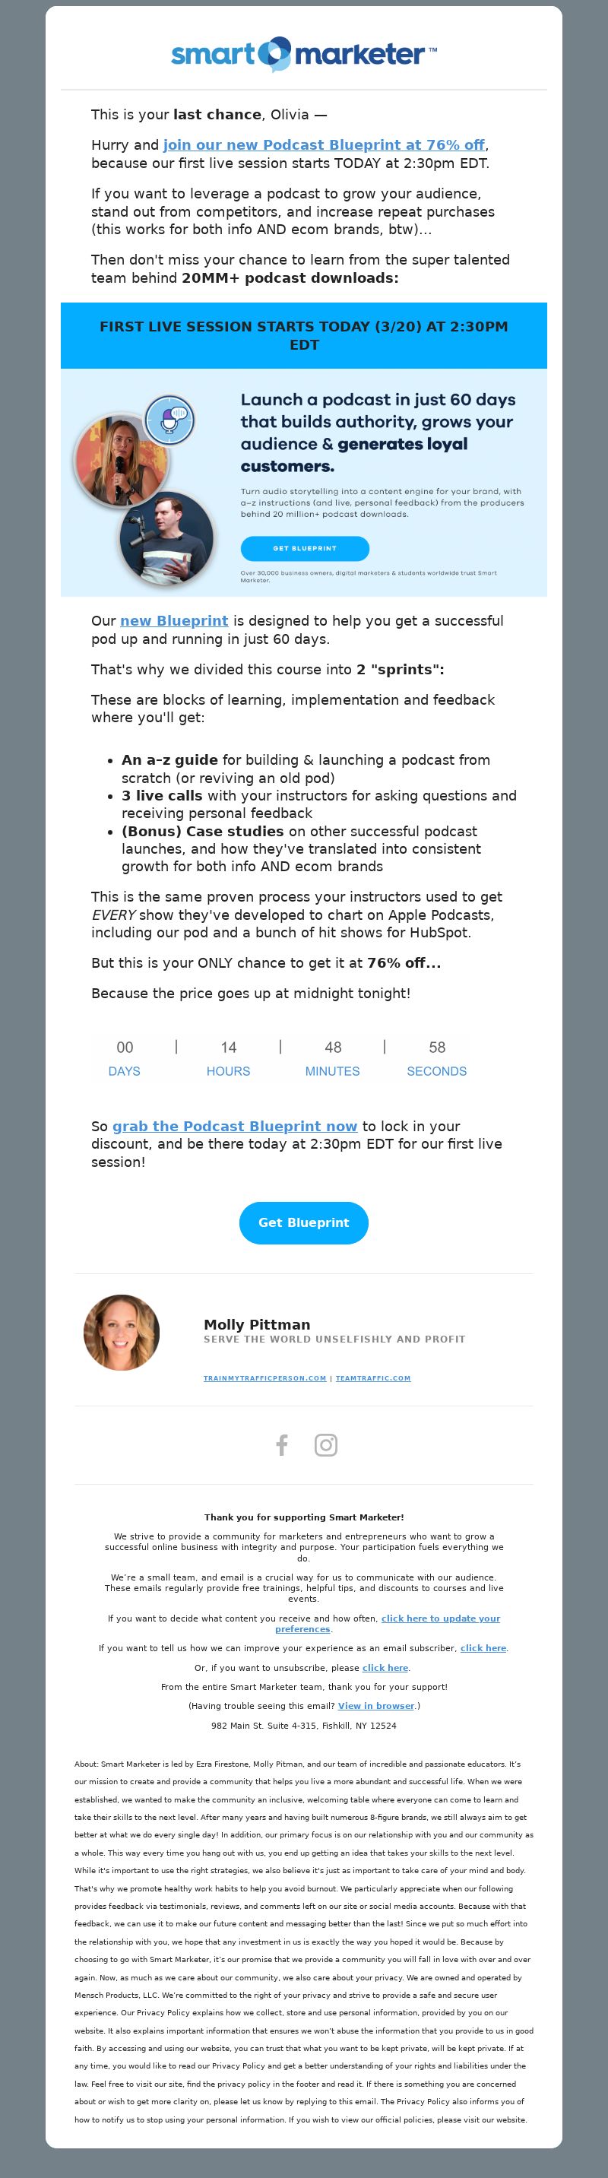Click the podcast microphone icon in banner
Screen dimensions: 608x2178
(x=171, y=420)
